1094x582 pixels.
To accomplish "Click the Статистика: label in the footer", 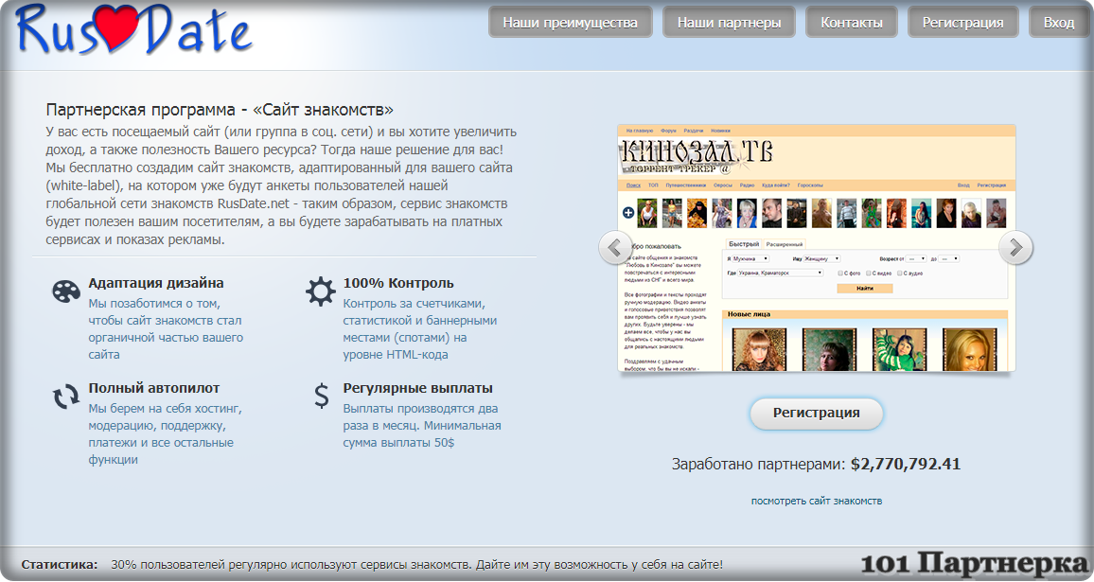I will click(x=60, y=565).
